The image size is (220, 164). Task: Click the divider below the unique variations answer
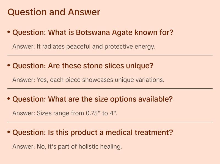[x=110, y=89]
